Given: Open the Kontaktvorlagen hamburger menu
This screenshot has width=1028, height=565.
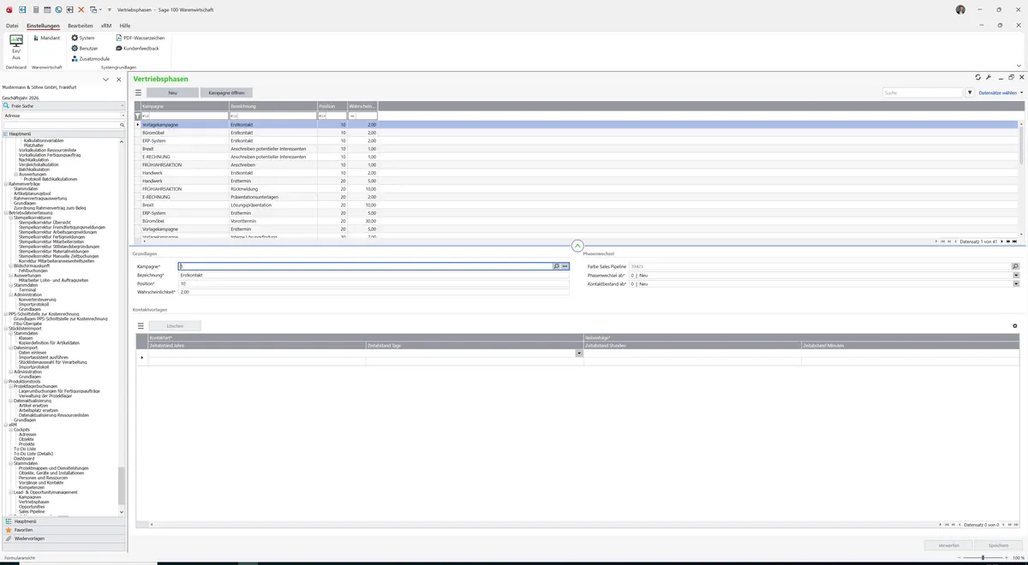Looking at the screenshot, I should pos(140,326).
